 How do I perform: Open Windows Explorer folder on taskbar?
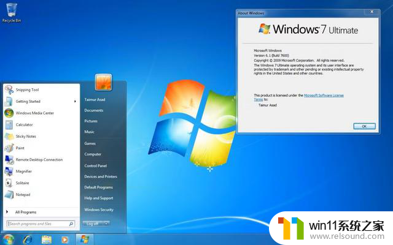point(47,239)
